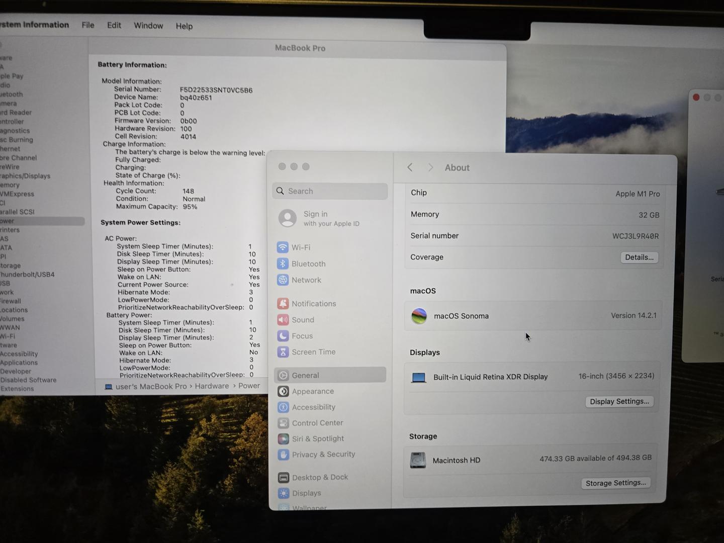Select Printers in System Information sidebar

pyautogui.click(x=10, y=230)
